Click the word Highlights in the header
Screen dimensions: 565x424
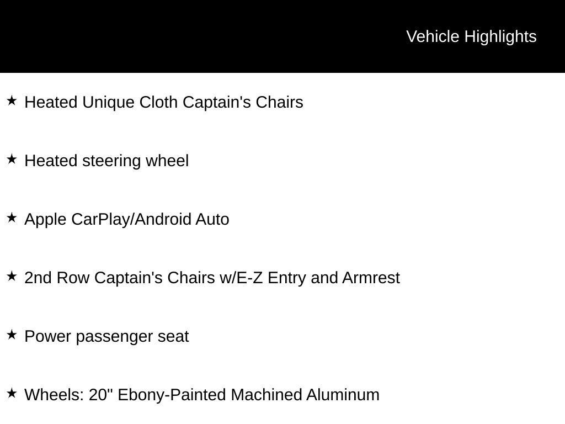tap(500, 37)
